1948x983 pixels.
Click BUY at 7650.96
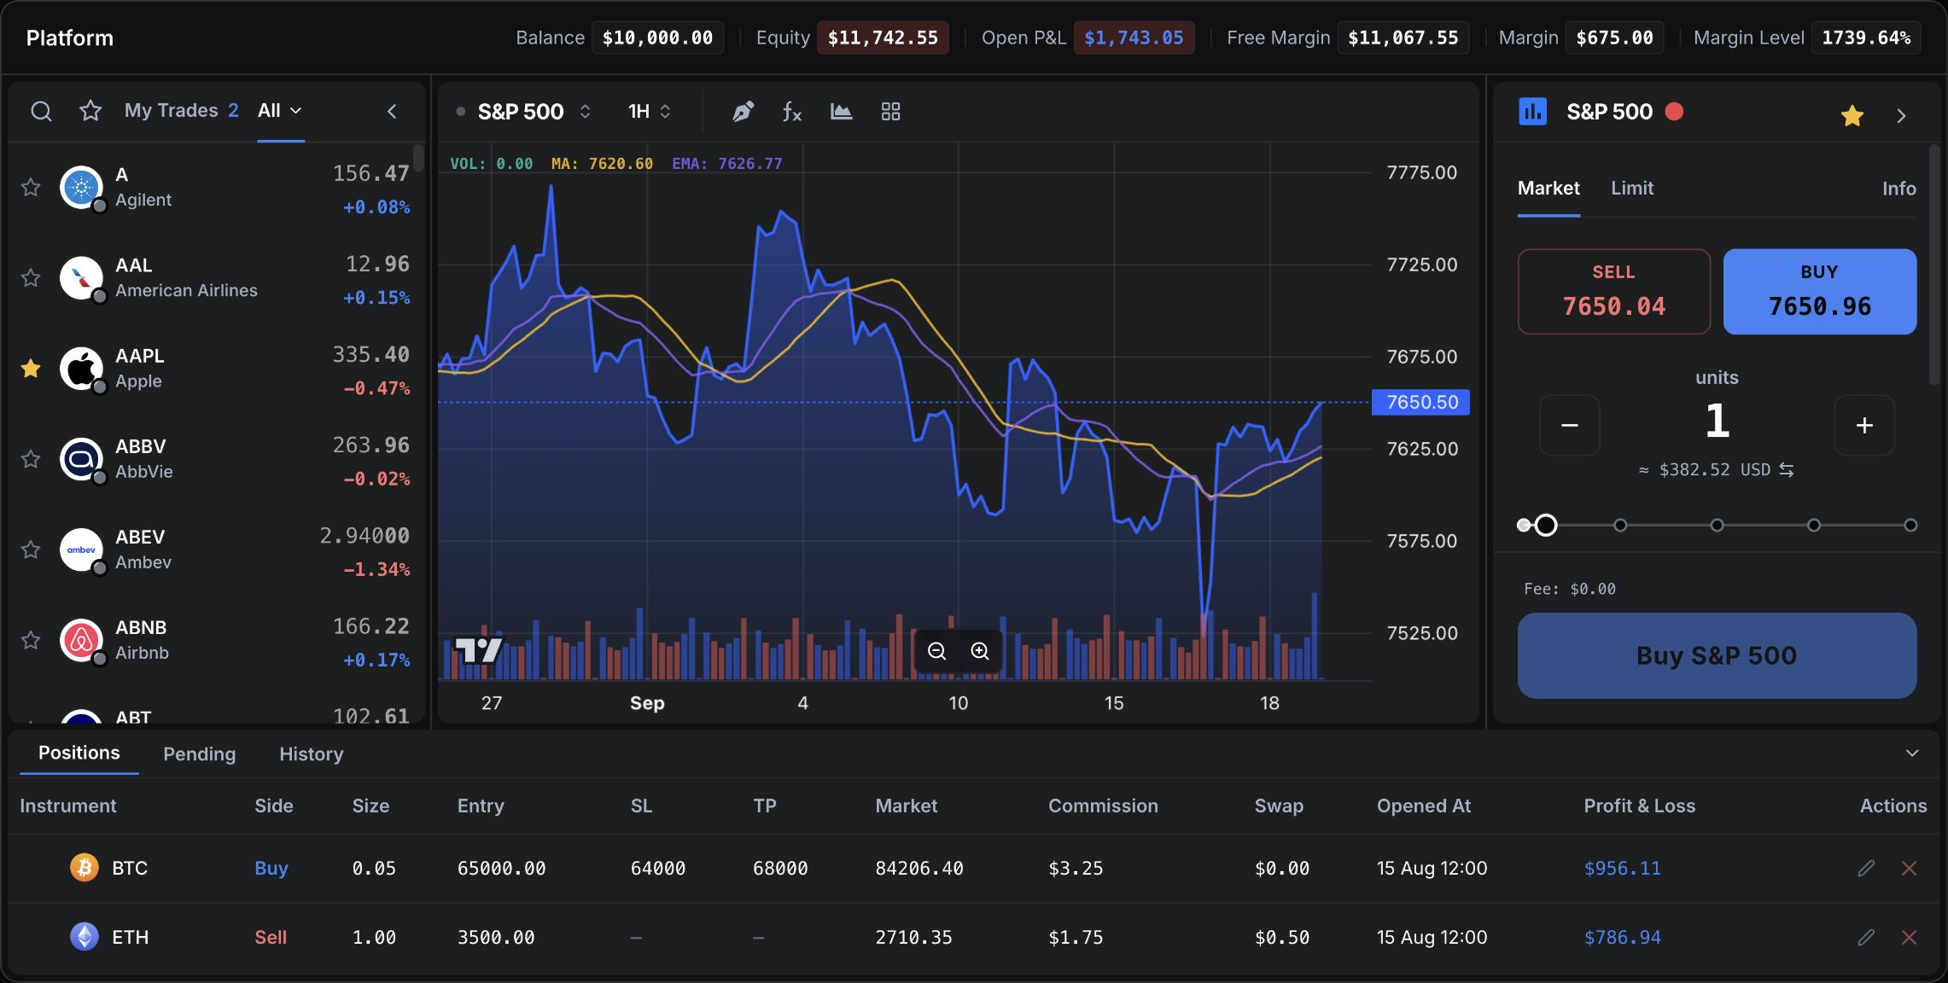tap(1819, 291)
